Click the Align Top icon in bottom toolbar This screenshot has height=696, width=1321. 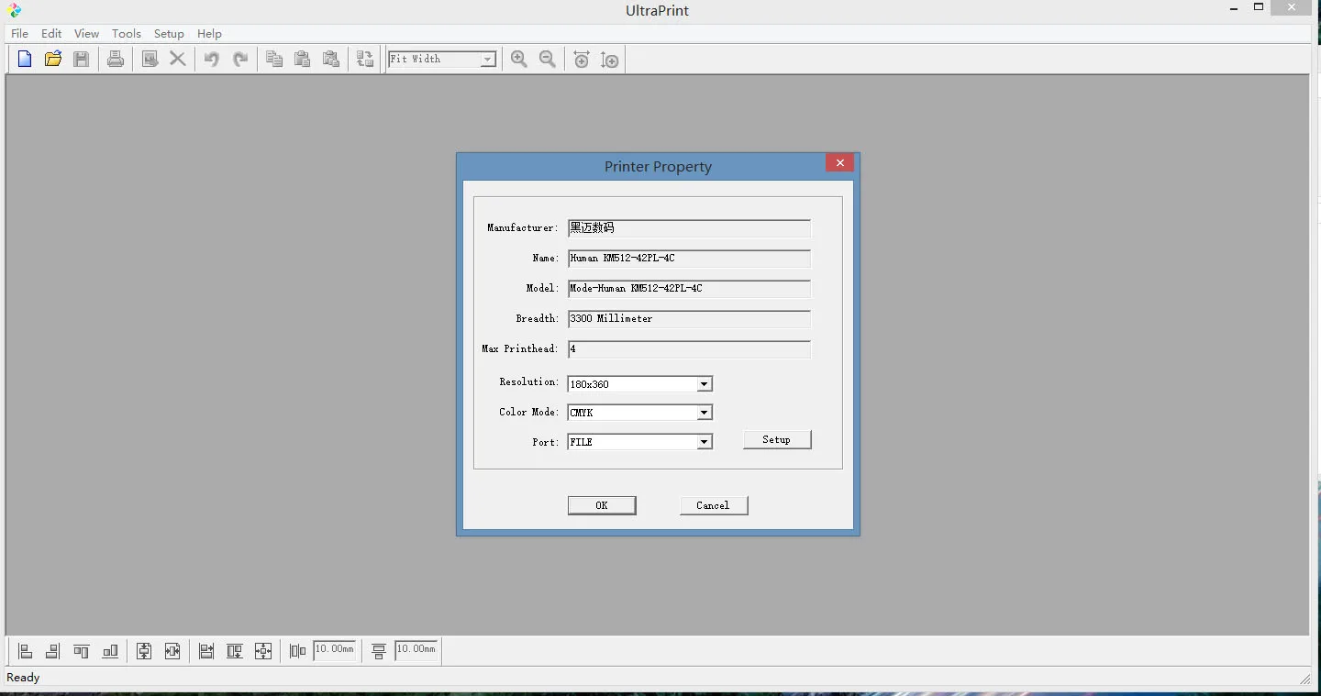coord(82,651)
